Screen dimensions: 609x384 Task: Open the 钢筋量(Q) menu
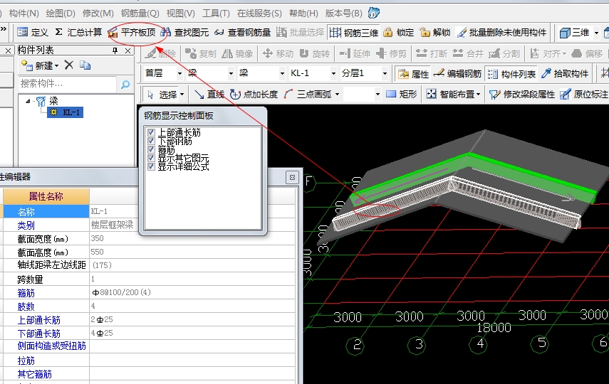[x=140, y=14]
